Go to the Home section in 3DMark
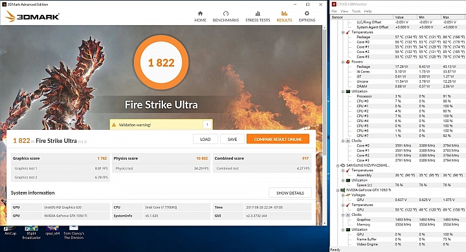Image resolution: width=466 pixels, height=252 pixels. coord(200,16)
